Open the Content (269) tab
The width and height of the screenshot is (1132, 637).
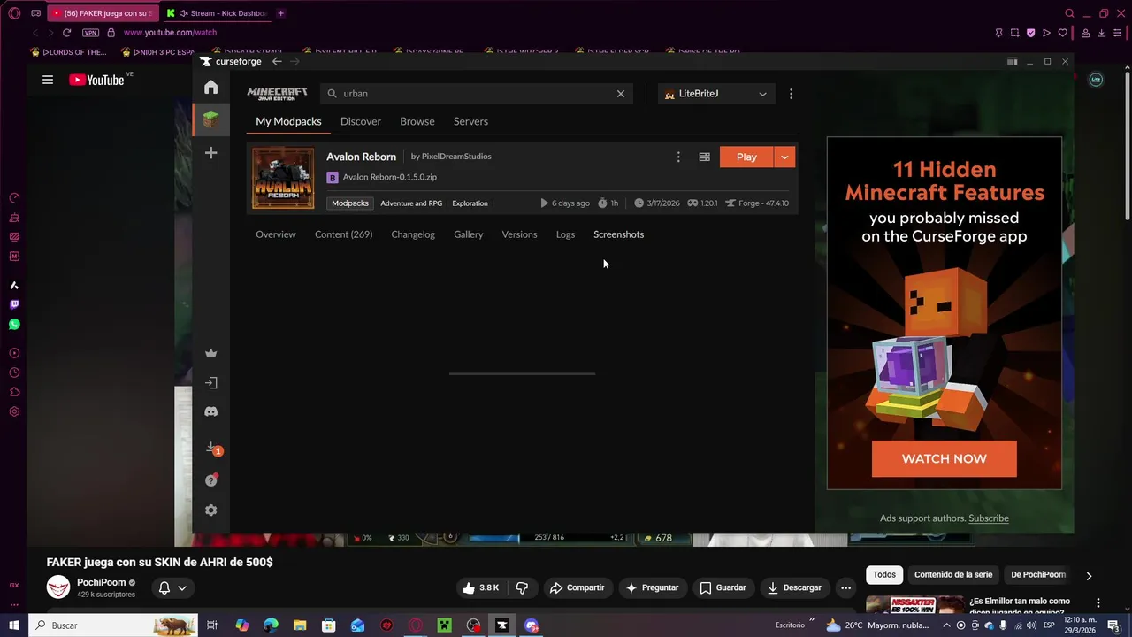[x=343, y=234]
